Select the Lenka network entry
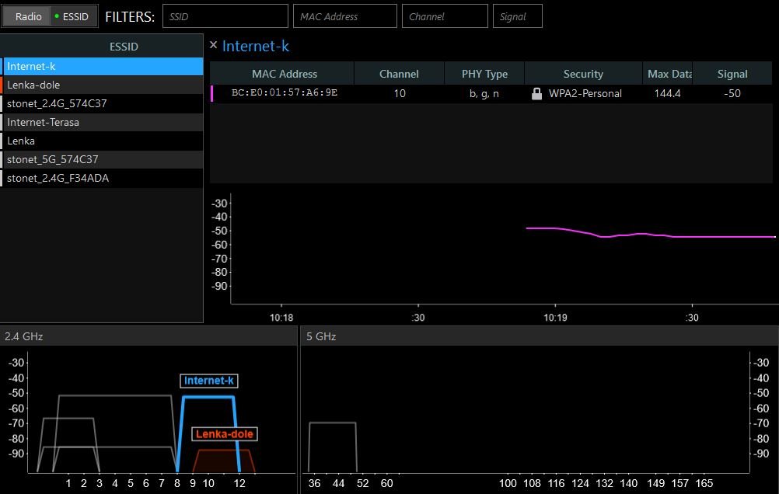Viewport: 779px width, 494px height. click(x=101, y=141)
